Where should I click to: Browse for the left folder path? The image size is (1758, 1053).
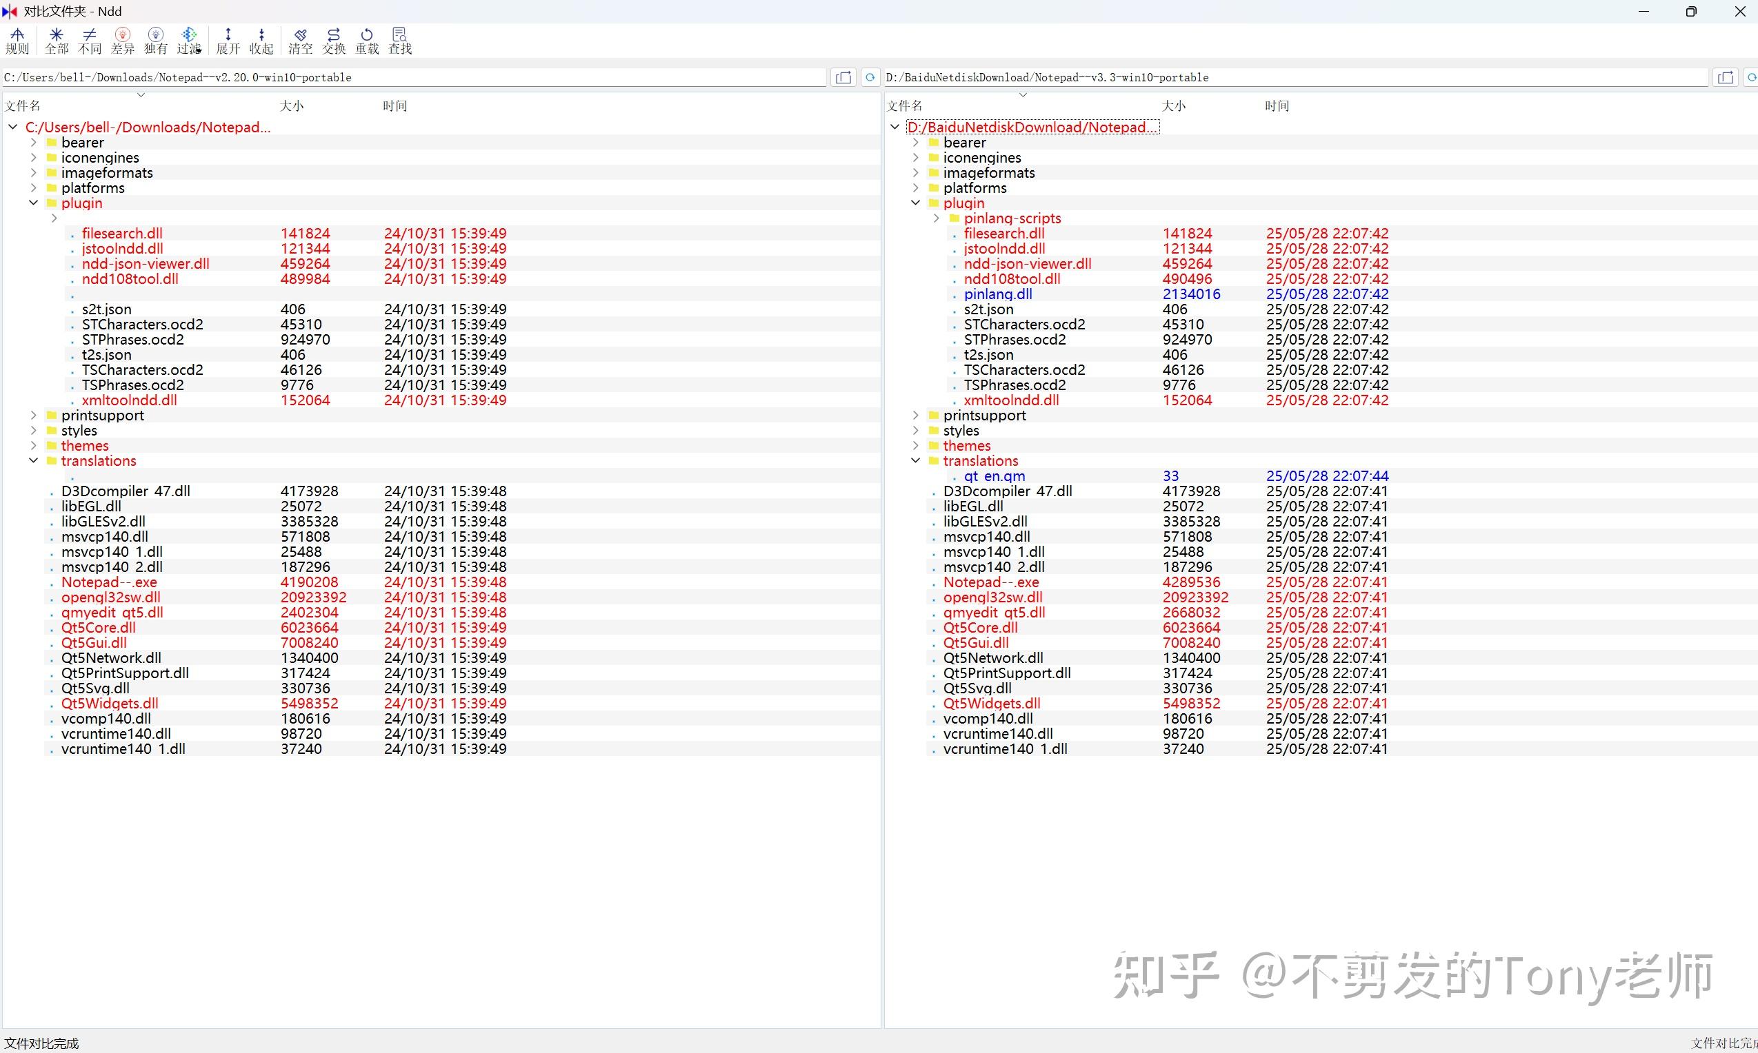843,77
